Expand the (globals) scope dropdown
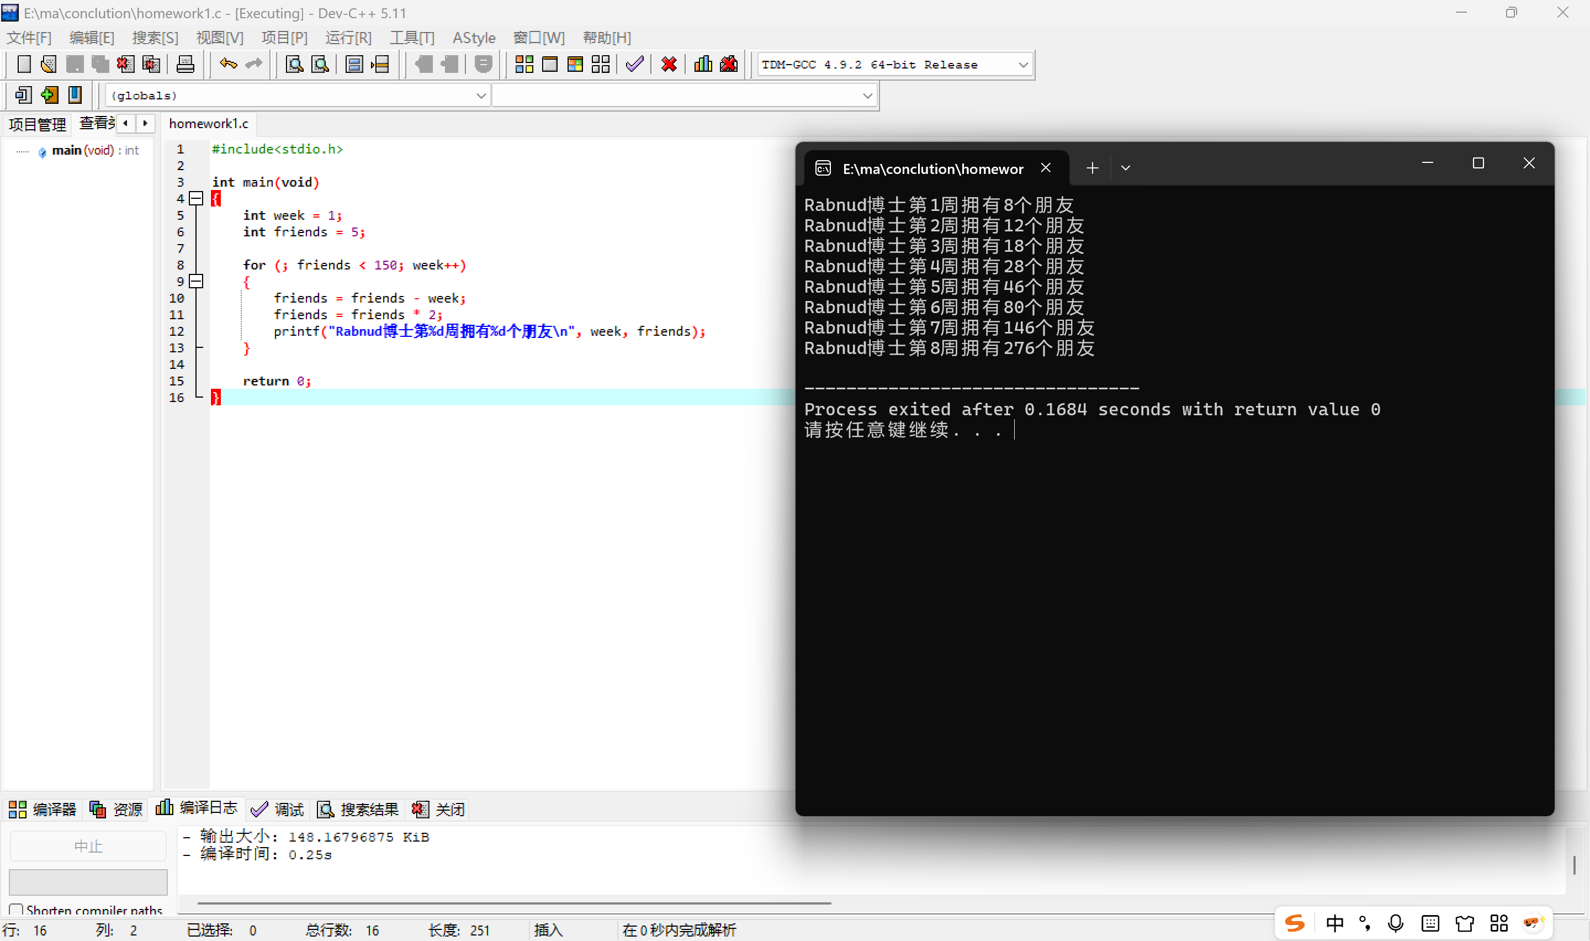The image size is (1590, 941). (480, 96)
